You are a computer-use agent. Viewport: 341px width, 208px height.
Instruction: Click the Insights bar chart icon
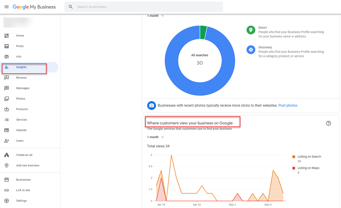click(x=6, y=67)
